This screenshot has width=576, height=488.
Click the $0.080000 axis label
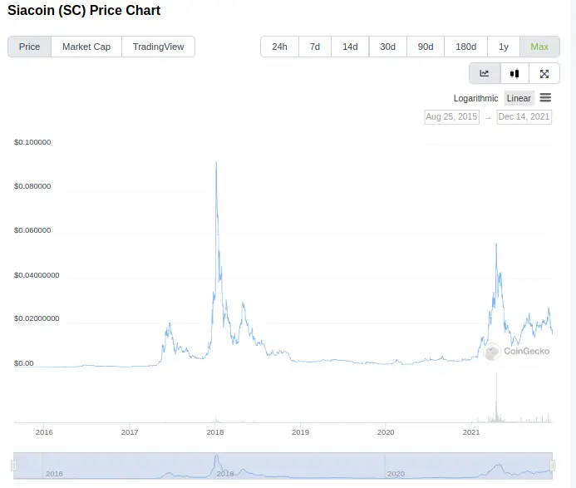pyautogui.click(x=32, y=186)
